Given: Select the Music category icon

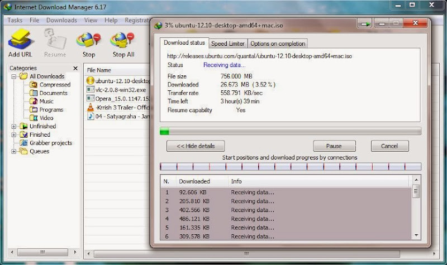Looking at the screenshot, I should click(x=34, y=101).
